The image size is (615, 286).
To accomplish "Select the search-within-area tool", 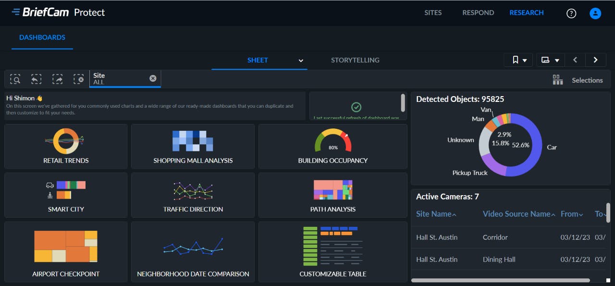I will point(15,79).
